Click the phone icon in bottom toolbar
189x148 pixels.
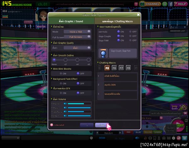click(155, 138)
